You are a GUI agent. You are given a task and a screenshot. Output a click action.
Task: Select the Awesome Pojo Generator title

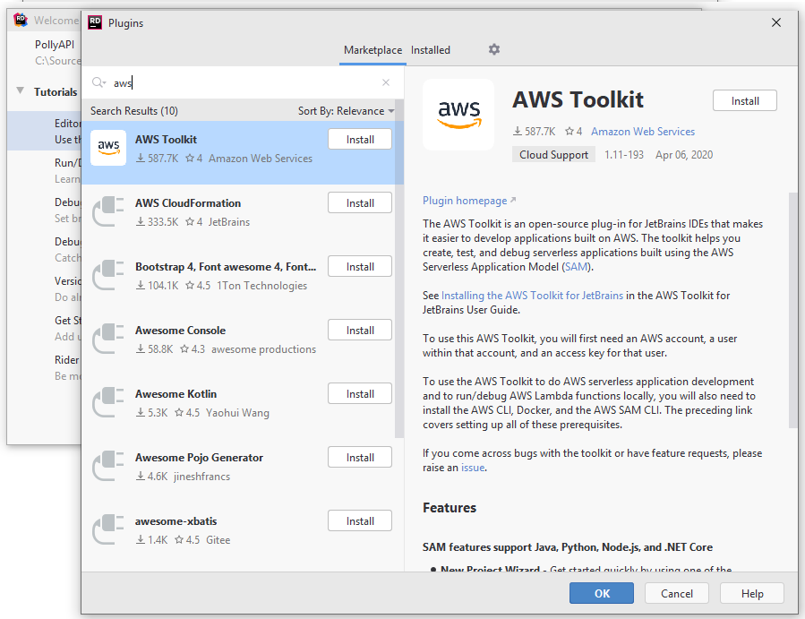(199, 457)
